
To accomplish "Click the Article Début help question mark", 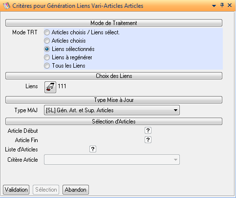I will pyautogui.click(x=148, y=130).
